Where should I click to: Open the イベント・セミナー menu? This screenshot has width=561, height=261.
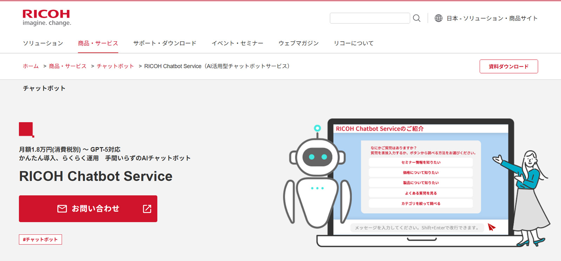[x=237, y=43]
